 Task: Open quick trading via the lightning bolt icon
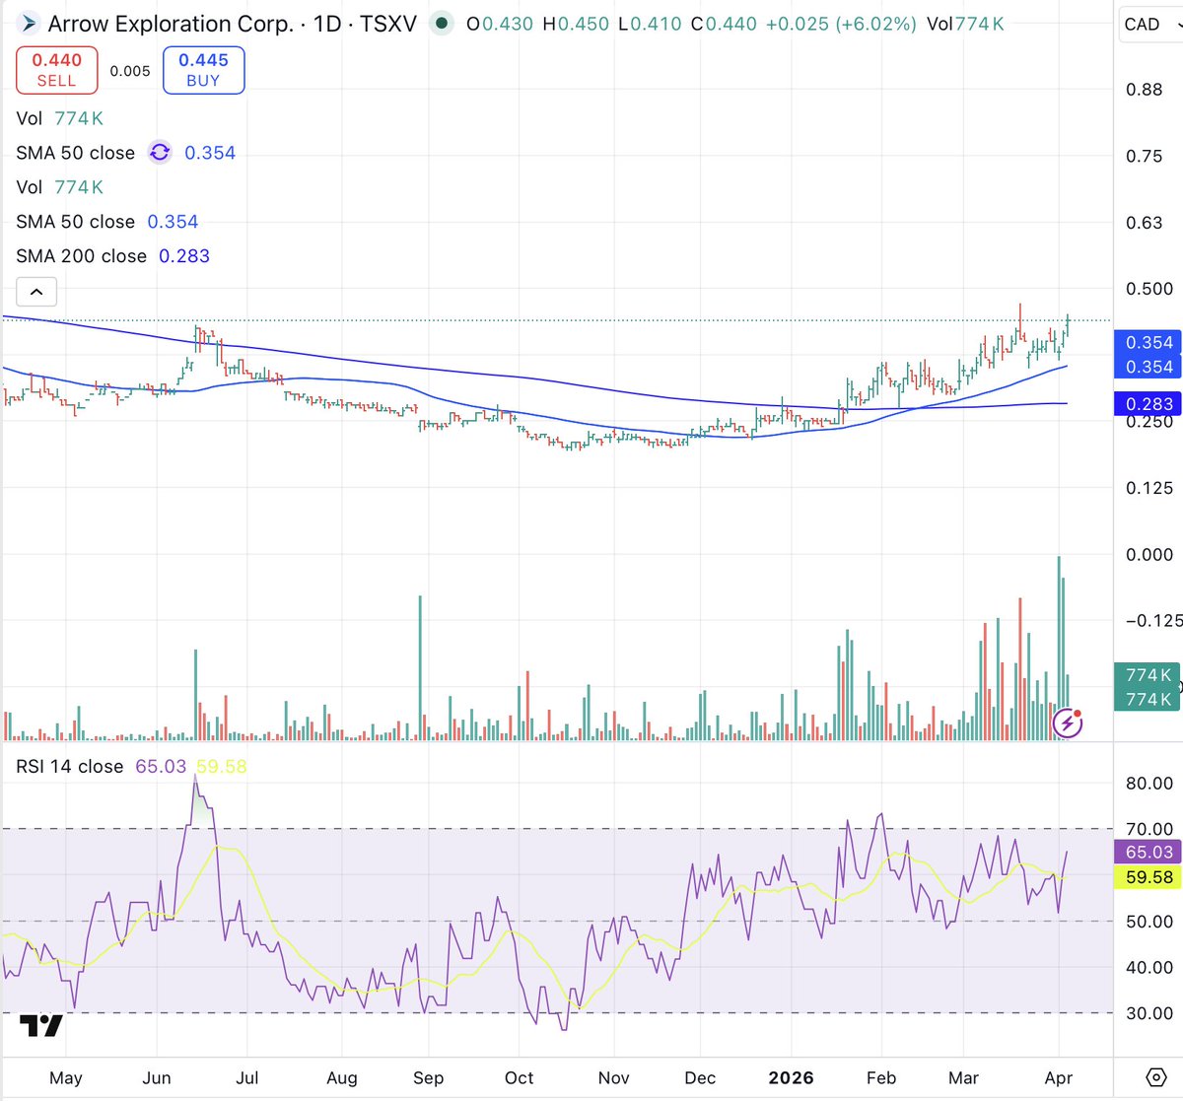tap(1067, 723)
